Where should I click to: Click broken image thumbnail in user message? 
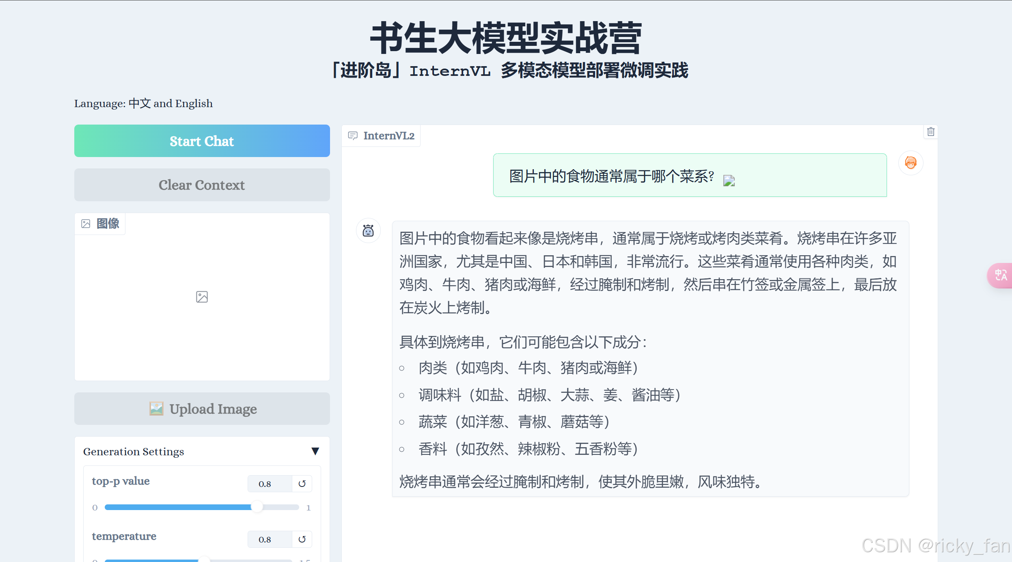(x=729, y=181)
